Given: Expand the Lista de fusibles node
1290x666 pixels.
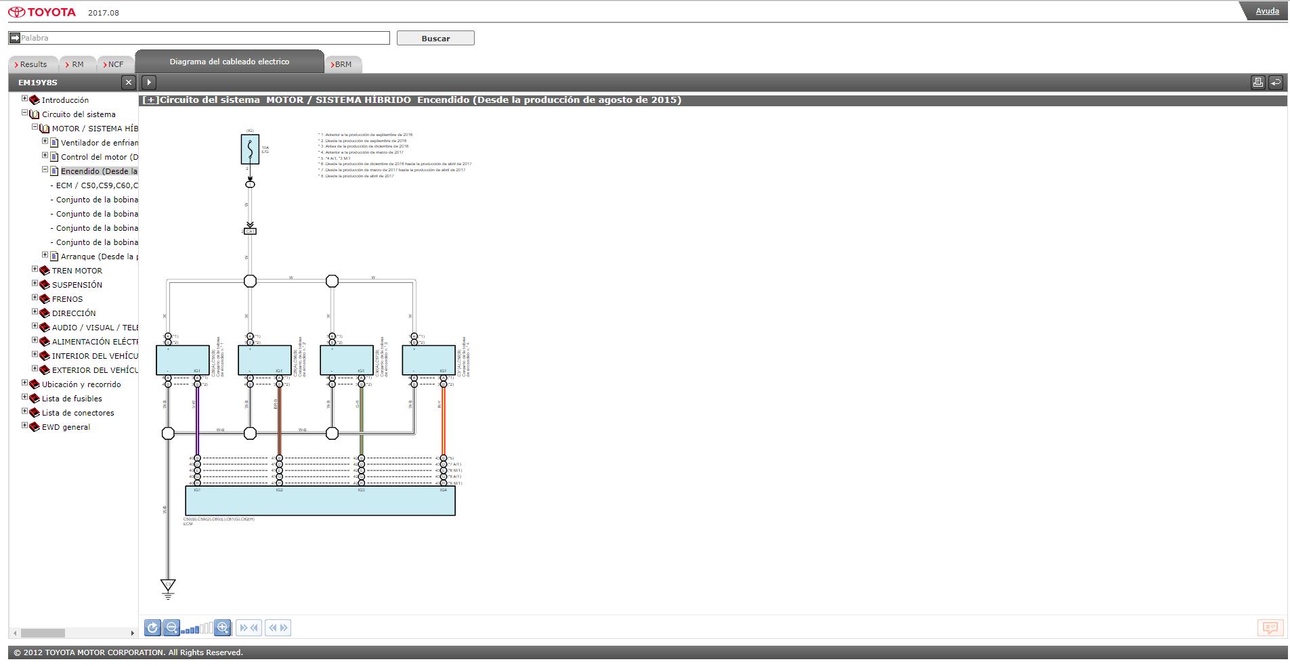Looking at the screenshot, I should (25, 397).
